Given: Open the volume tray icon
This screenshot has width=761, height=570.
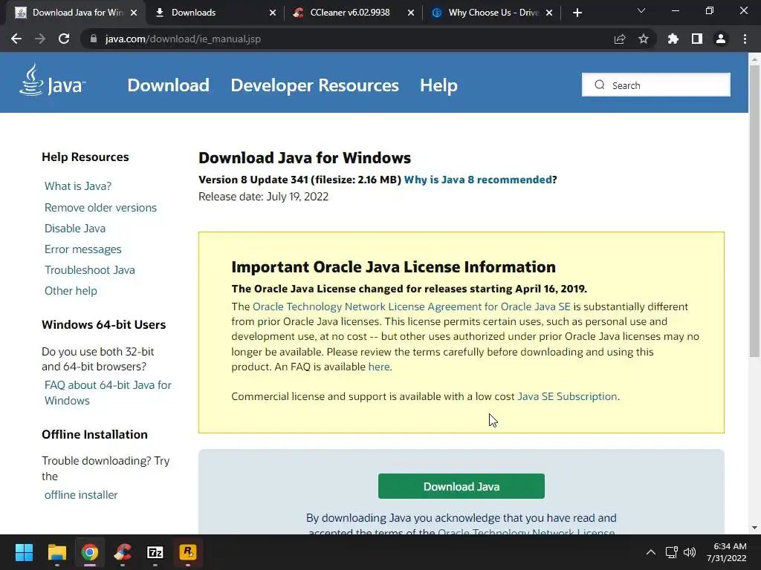Looking at the screenshot, I should [x=689, y=552].
